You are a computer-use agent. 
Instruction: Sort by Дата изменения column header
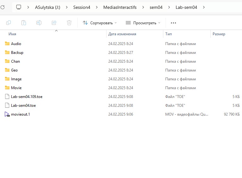[x=122, y=34]
